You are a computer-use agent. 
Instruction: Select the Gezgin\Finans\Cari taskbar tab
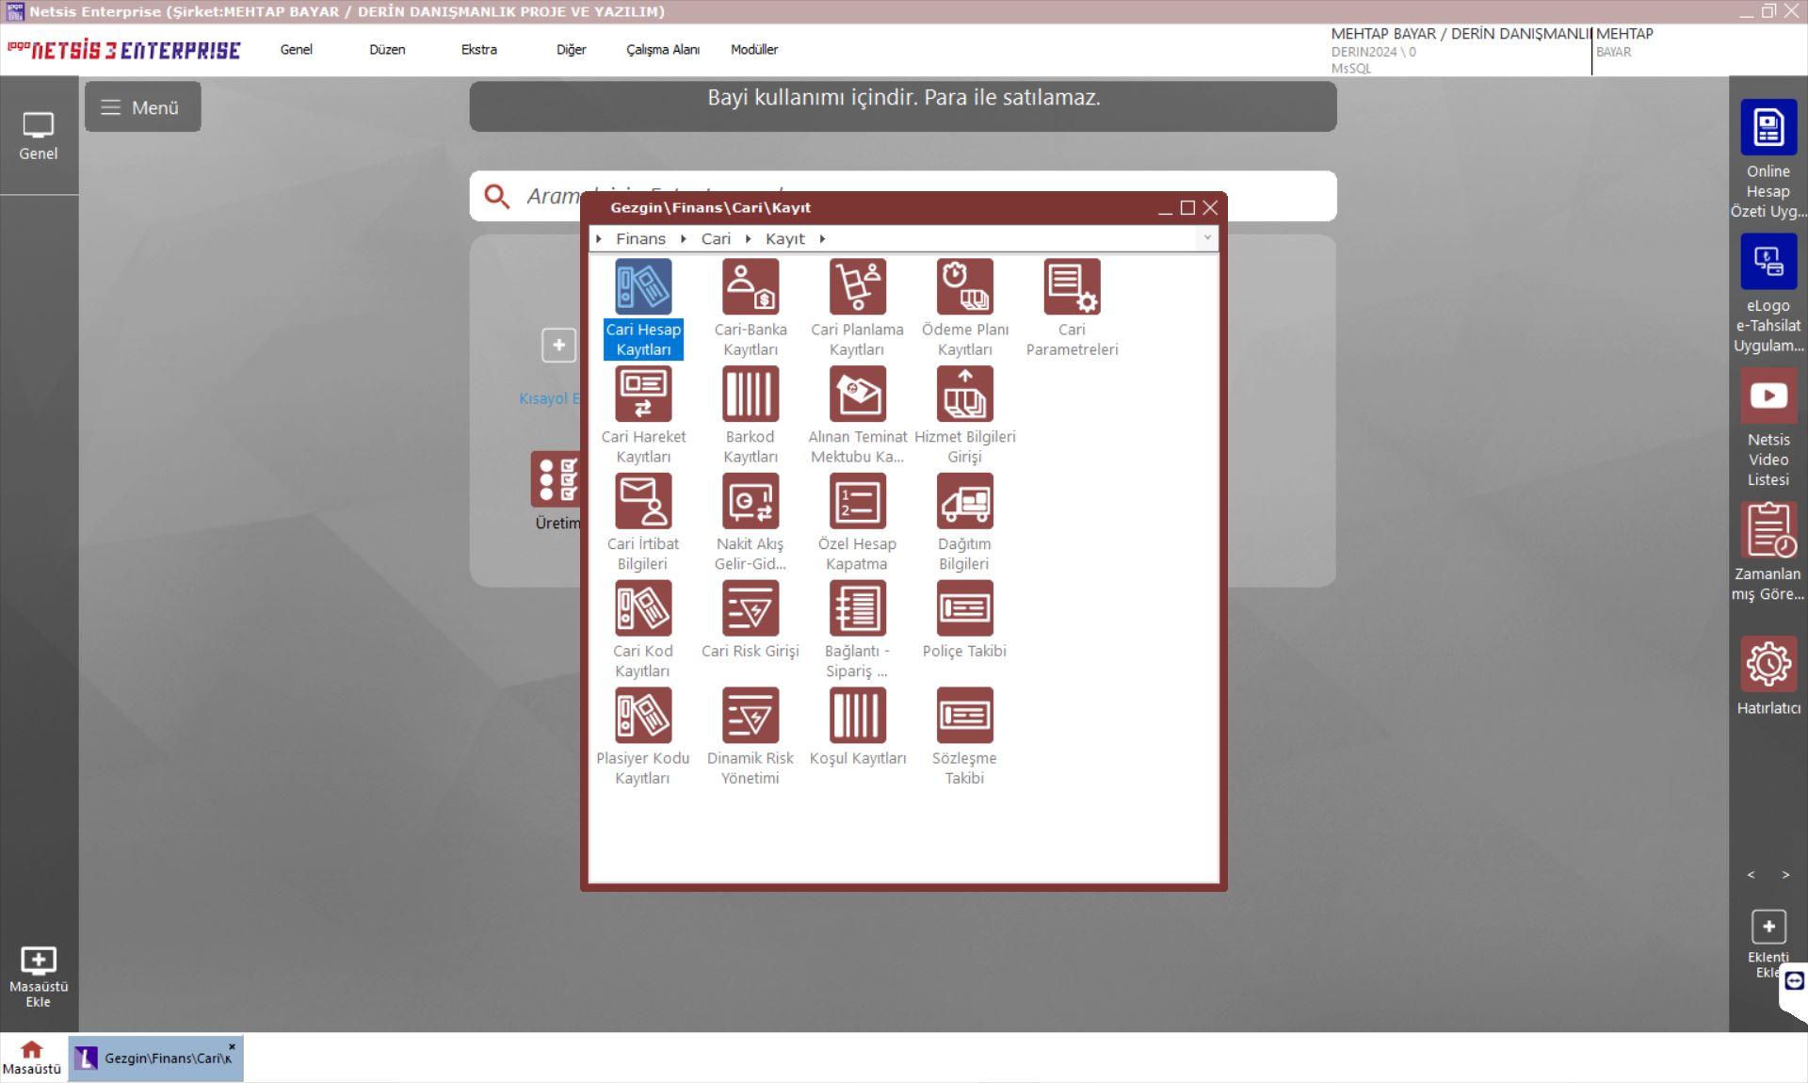tap(155, 1059)
